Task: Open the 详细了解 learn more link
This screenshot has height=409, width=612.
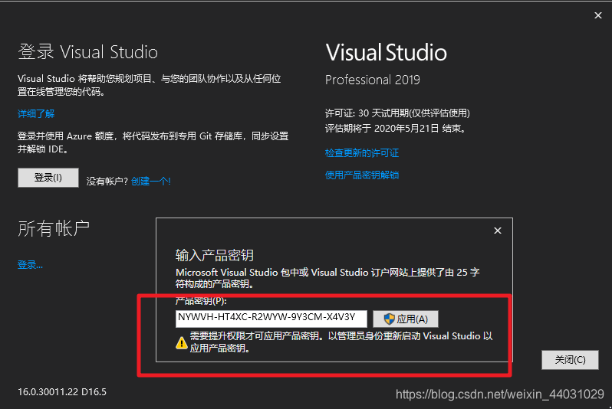Action: click(36, 114)
